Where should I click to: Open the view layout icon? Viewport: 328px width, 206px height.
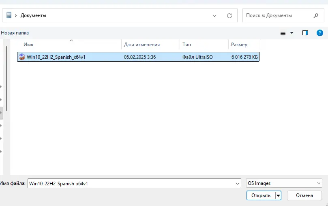tap(283, 33)
